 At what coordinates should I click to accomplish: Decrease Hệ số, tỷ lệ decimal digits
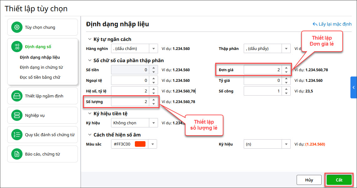click(x=153, y=93)
